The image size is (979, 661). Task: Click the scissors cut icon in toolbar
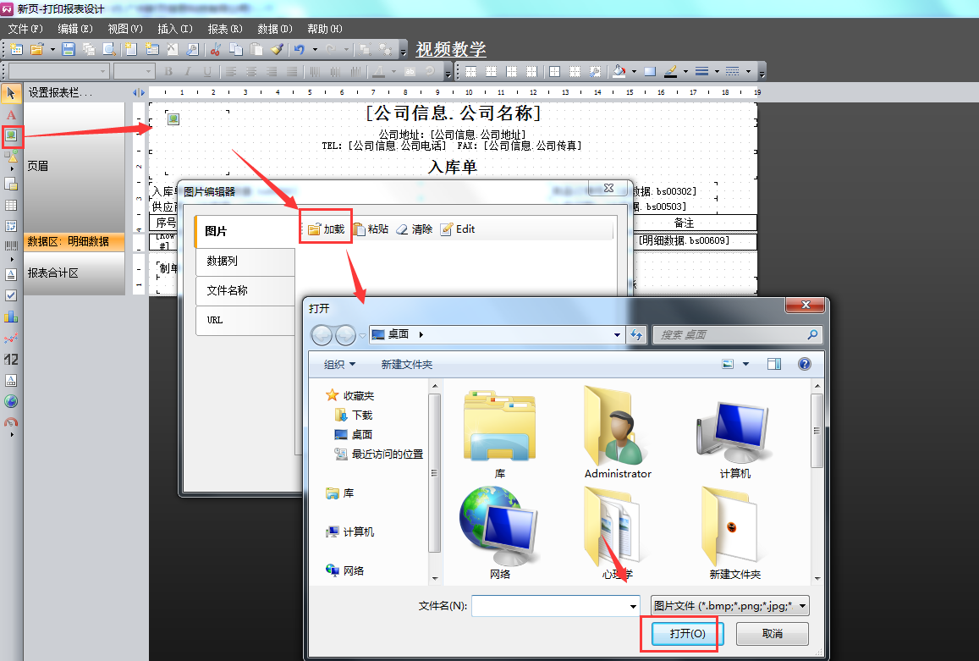(x=215, y=49)
